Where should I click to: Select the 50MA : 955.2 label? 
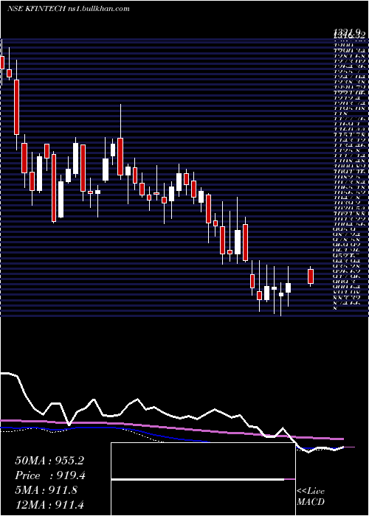[x=49, y=461]
